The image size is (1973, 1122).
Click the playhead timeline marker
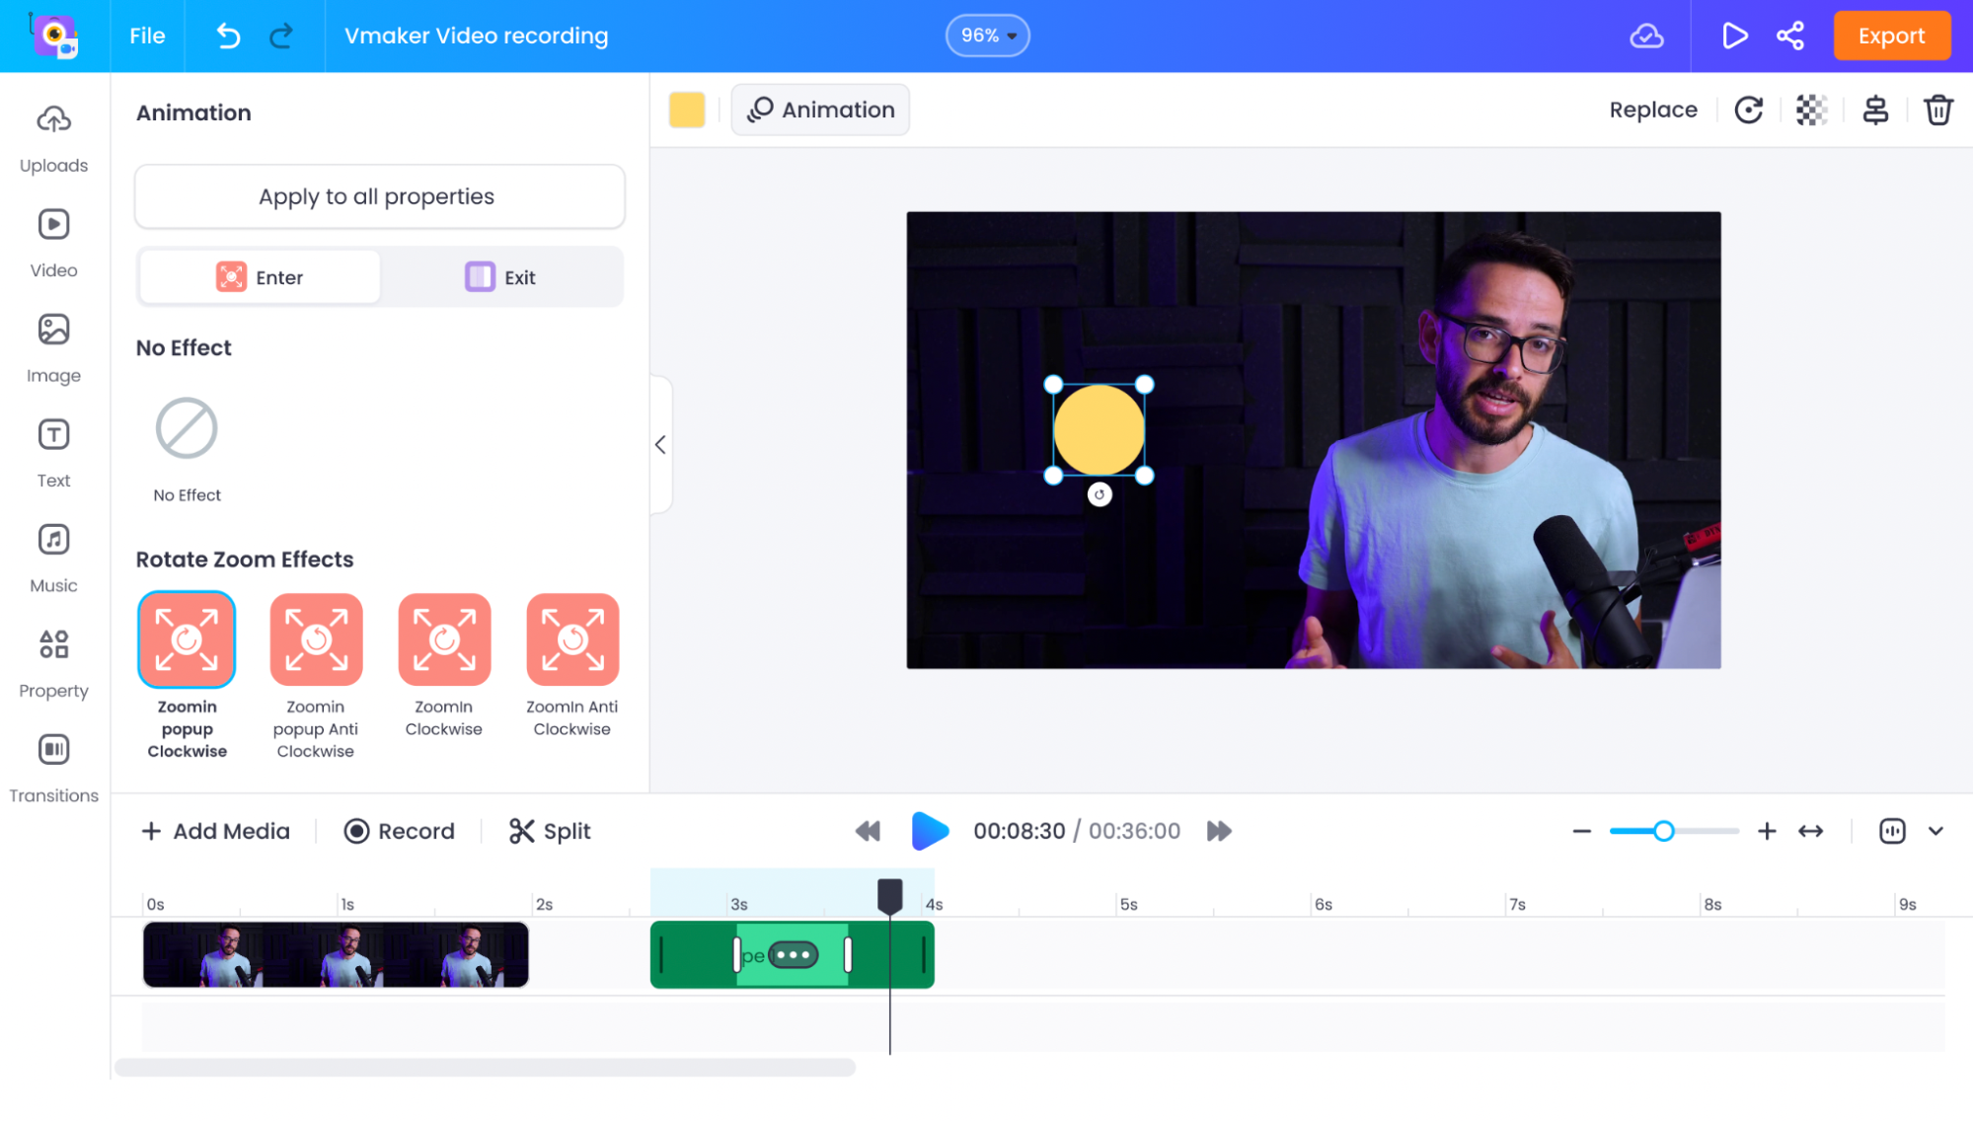tap(889, 894)
